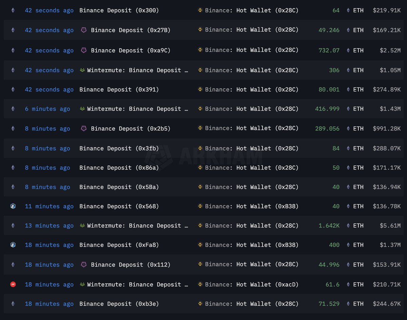Open the Binance Deposit (0xb3e) sender
Image resolution: width=407 pixels, height=320 pixels.
pos(119,304)
